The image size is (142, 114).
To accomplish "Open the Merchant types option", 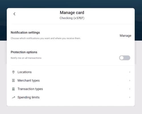I will [71, 80].
